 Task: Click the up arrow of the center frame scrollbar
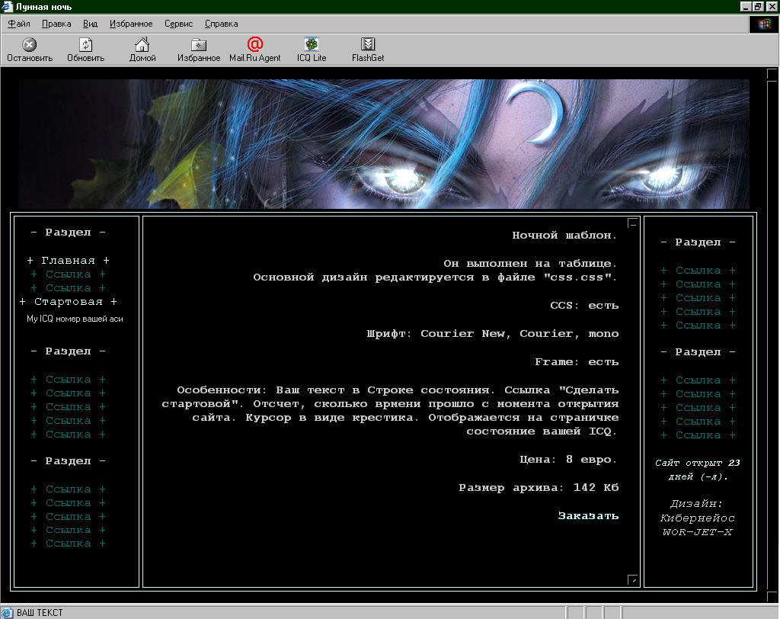pos(632,223)
